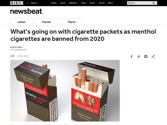The image size is (167, 125).
Task: Click the Sign in avatar icon
Action: (28, 3)
